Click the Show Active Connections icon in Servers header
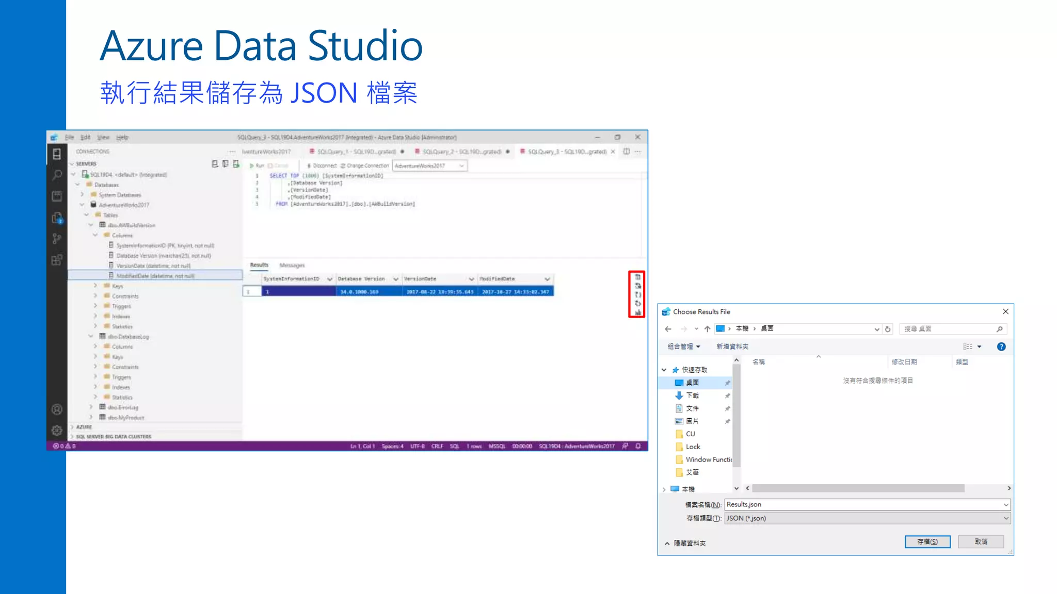1057x594 pixels. pyautogui.click(x=236, y=164)
